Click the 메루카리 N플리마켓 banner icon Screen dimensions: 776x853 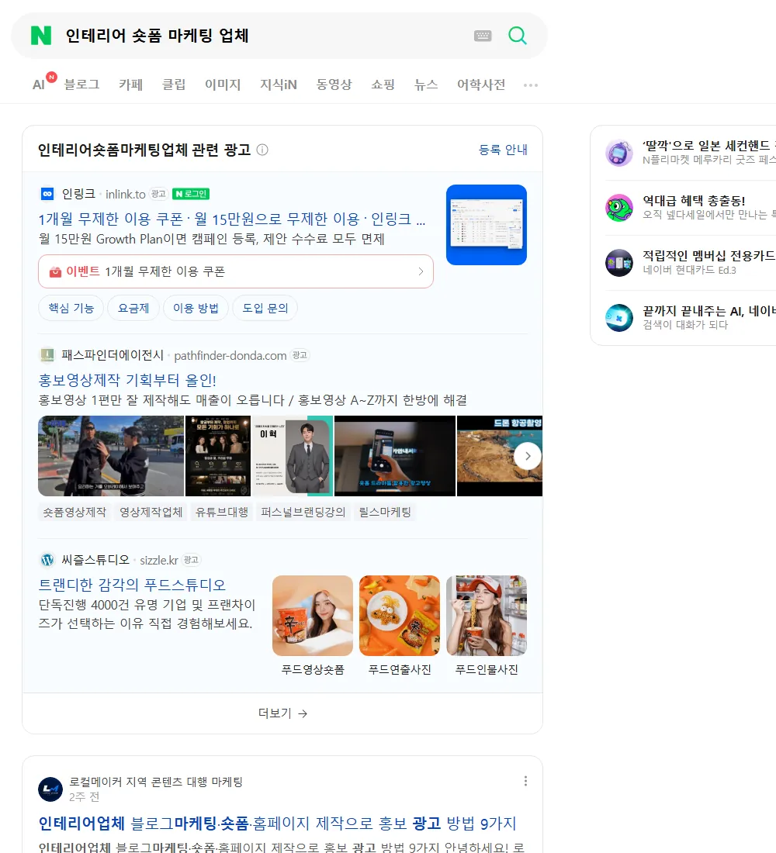[619, 153]
